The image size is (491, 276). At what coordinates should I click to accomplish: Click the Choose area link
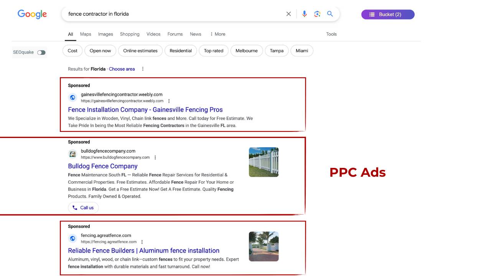[122, 69]
